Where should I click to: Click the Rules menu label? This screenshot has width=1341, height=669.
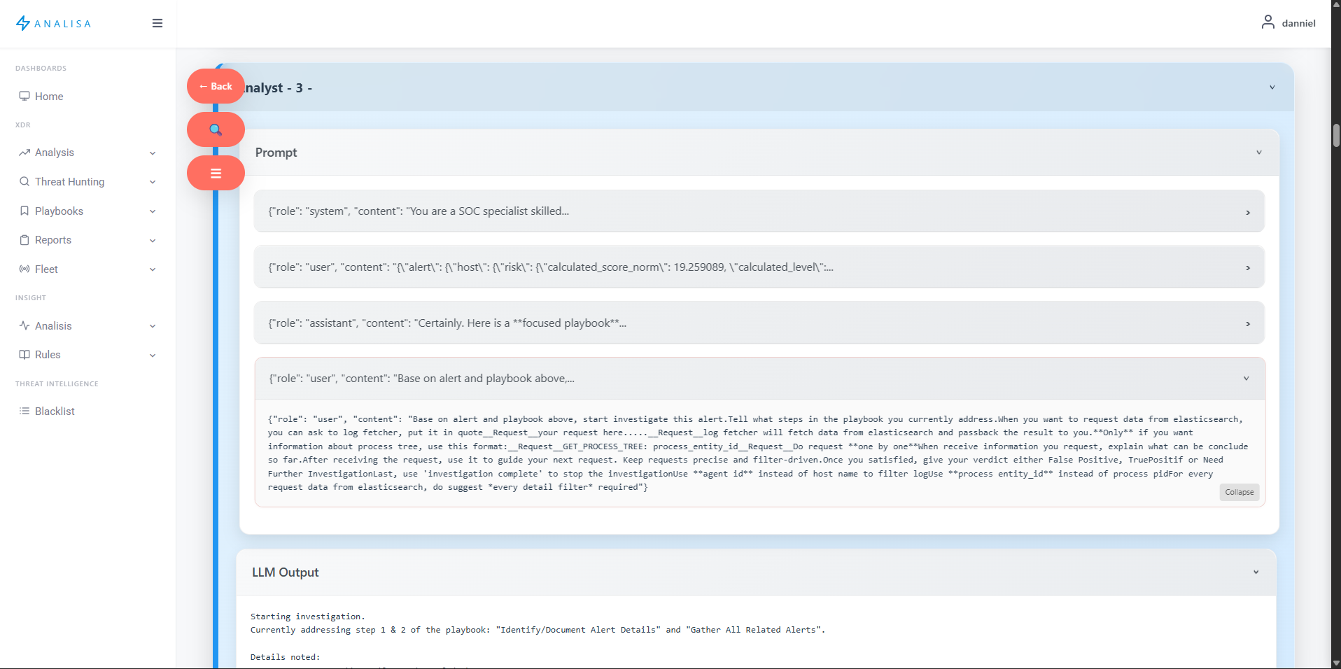(48, 355)
